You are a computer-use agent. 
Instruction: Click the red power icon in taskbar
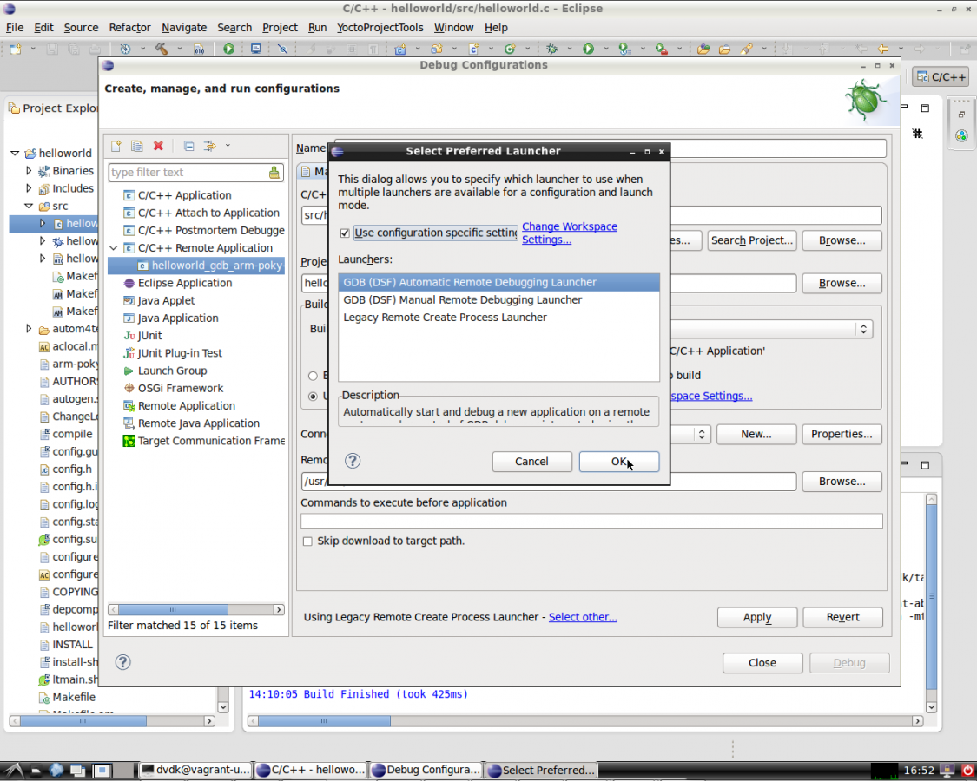click(x=967, y=770)
